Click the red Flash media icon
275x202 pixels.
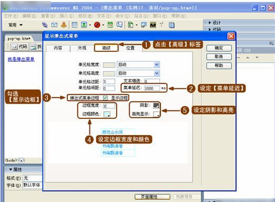(x=97, y=25)
